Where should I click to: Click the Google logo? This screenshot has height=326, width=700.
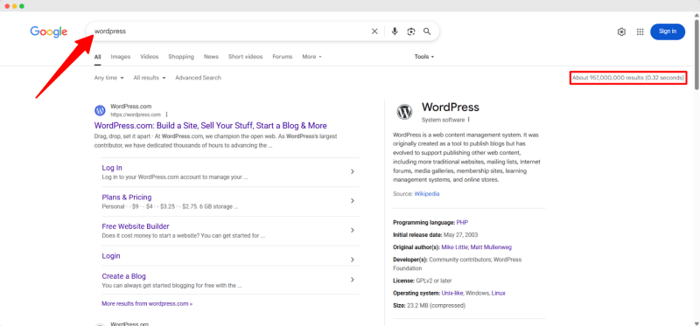click(x=49, y=31)
